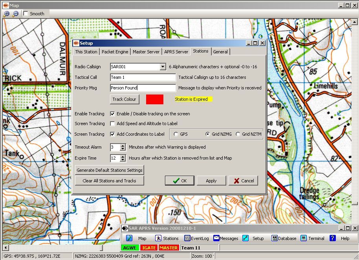Screen dimensions: 359x260
Task: Click the AGWE status indicator
Action: (130, 248)
